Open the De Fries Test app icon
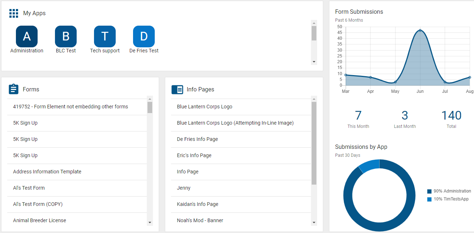 coord(144,36)
